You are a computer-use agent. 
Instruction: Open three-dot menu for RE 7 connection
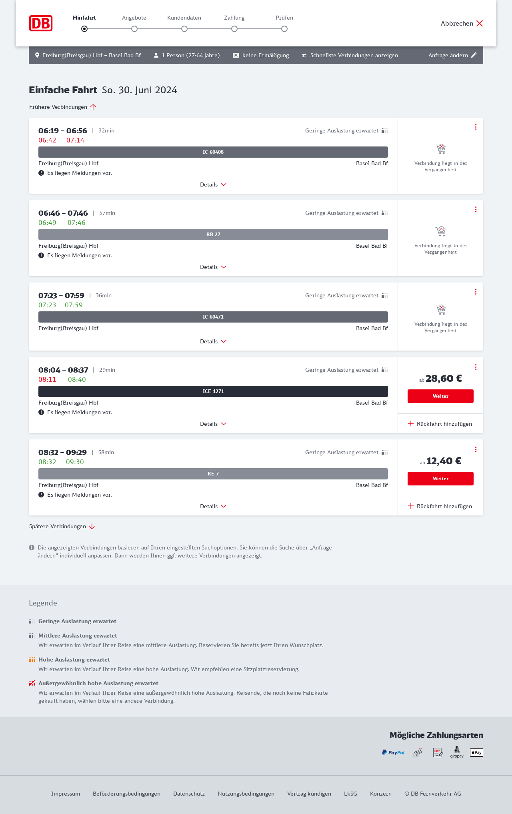tap(476, 449)
